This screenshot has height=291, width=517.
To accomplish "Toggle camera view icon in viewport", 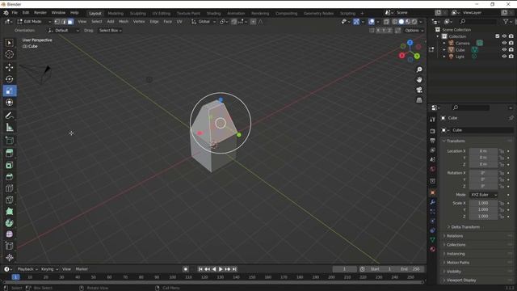I will [x=419, y=90].
